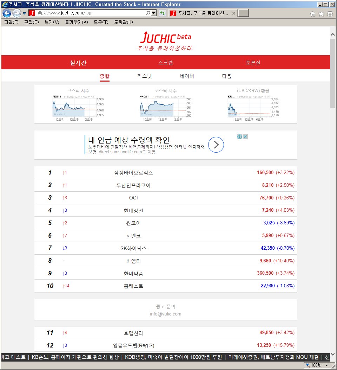Click the 코스피 지수 chart thumbnail
The image size is (337, 370).
[x=78, y=108]
